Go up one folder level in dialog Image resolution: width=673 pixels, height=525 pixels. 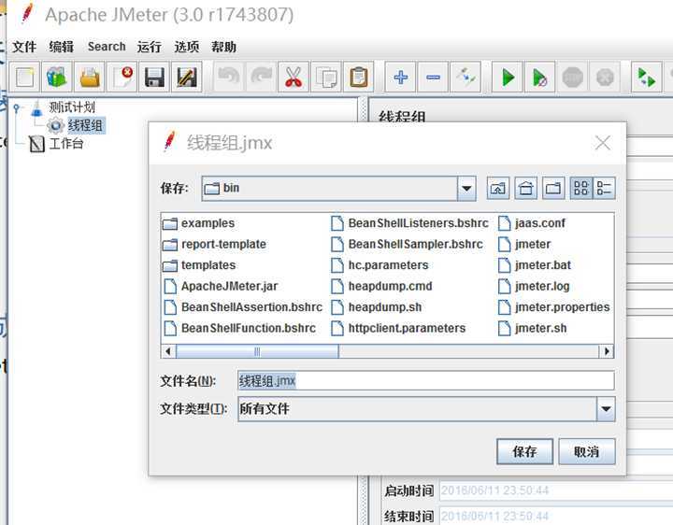[498, 189]
